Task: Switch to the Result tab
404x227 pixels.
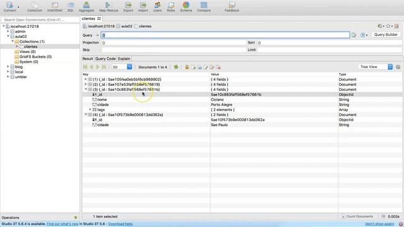Action: [x=88, y=59]
